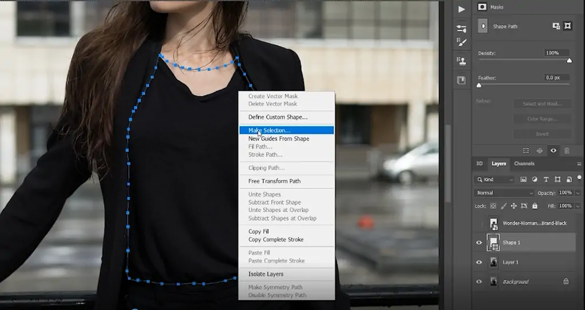The width and height of the screenshot is (585, 310).
Task: Open the Normal blend mode dropdown
Action: 504,193
